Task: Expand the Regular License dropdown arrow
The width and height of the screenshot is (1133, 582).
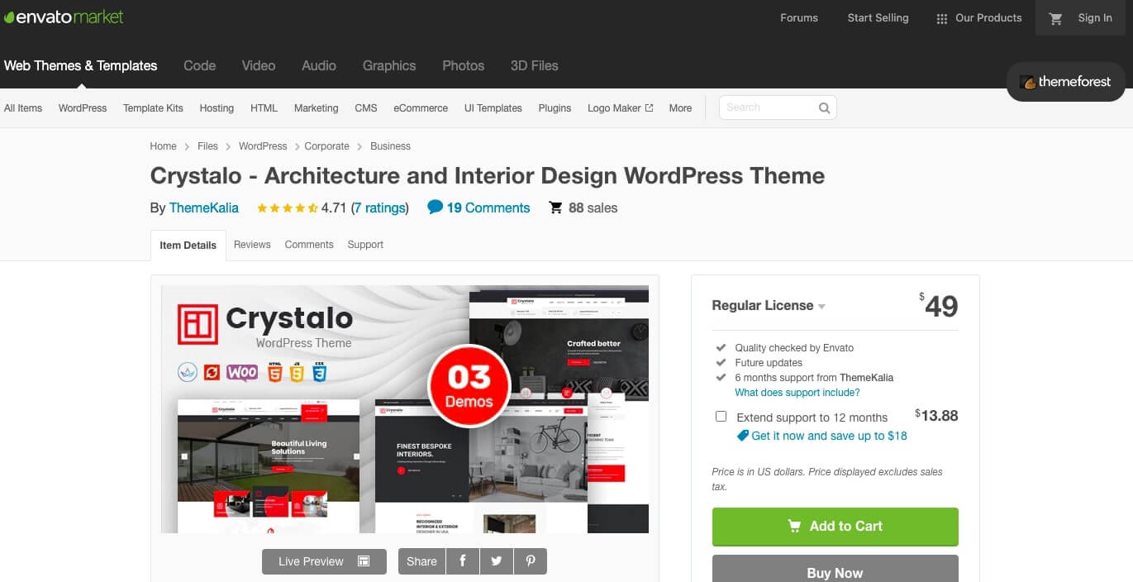Action: [821, 307]
